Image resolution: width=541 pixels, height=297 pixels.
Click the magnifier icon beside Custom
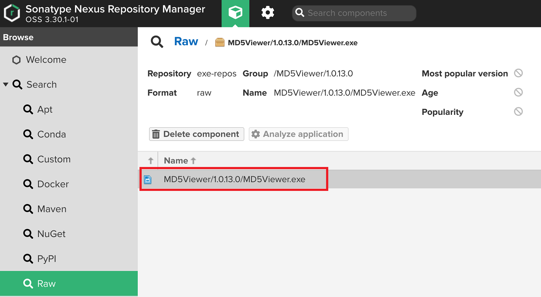[x=28, y=159]
